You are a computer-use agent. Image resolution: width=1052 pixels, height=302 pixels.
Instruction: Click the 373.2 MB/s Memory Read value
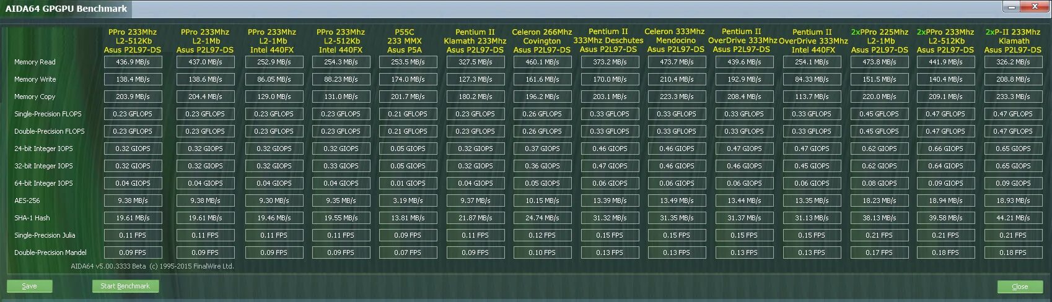[x=610, y=62]
